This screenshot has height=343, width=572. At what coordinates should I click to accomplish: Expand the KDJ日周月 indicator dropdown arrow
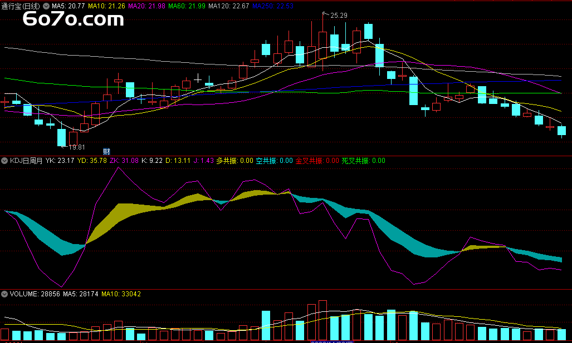[x=4, y=161]
